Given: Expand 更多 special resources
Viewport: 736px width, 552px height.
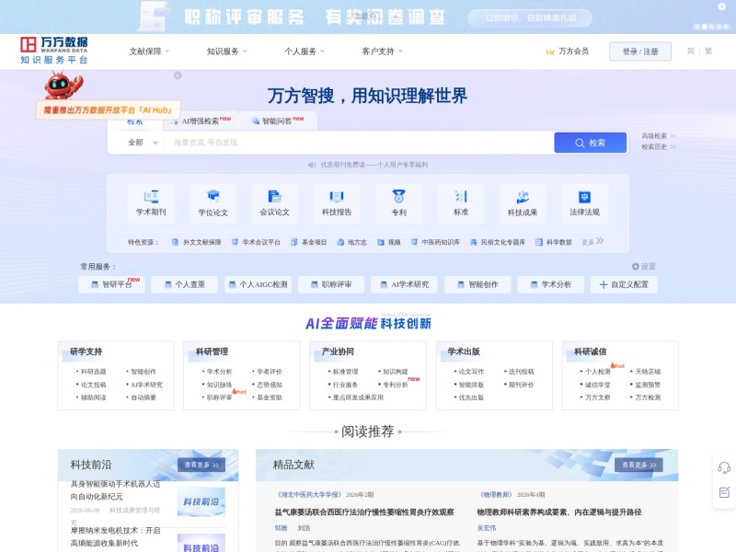Looking at the screenshot, I should (592, 242).
